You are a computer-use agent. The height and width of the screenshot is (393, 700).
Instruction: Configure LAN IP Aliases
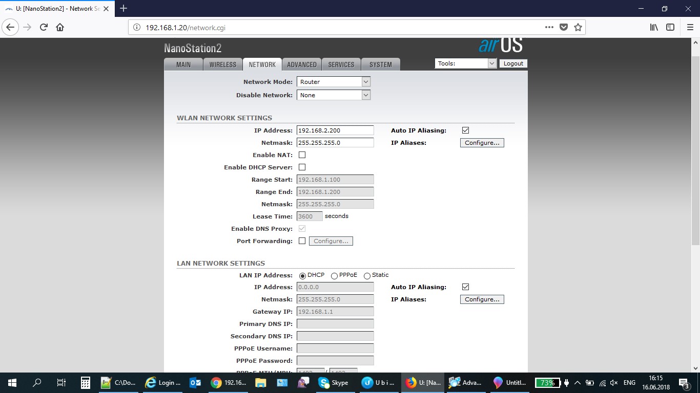click(x=482, y=299)
